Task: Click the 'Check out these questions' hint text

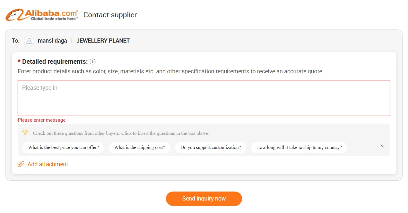Action: 121,133
